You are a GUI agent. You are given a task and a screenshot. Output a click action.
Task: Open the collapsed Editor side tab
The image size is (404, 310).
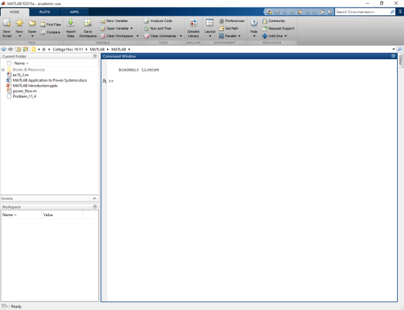(x=401, y=60)
